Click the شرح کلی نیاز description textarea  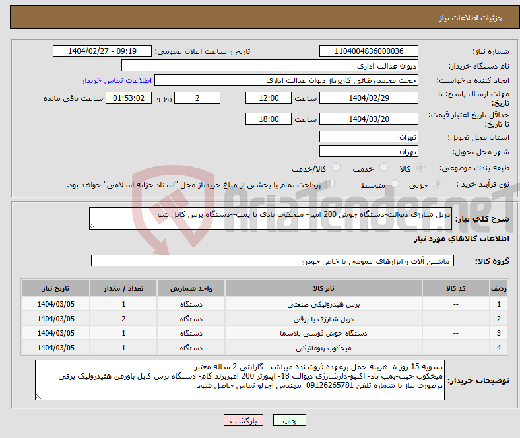pos(271,218)
